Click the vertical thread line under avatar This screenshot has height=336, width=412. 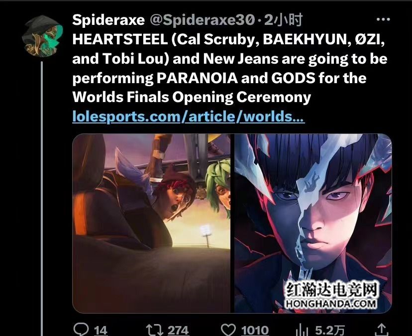[42, 199]
